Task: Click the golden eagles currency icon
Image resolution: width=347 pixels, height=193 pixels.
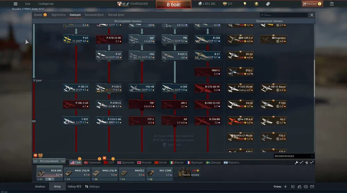Action: [x=225, y=4]
